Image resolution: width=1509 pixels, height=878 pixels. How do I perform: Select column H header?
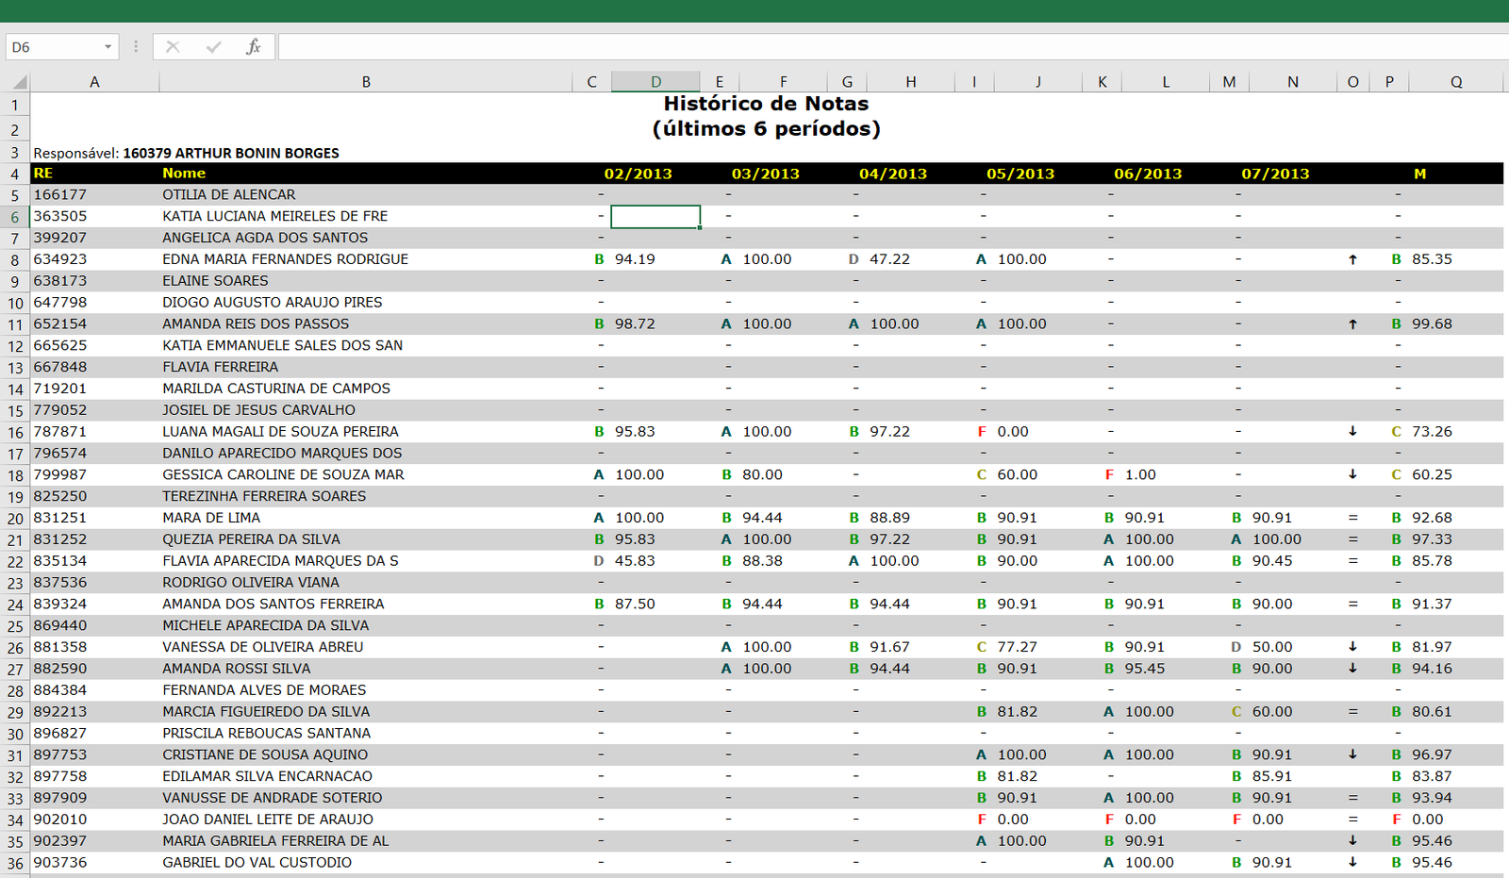point(911,82)
